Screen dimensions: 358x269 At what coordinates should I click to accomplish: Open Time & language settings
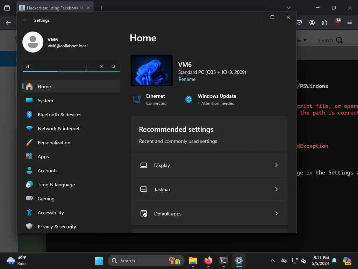[x=71, y=185]
